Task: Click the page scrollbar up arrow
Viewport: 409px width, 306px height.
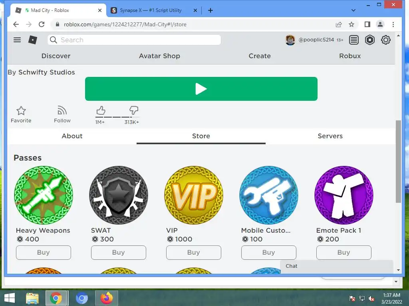Action: pos(398,35)
